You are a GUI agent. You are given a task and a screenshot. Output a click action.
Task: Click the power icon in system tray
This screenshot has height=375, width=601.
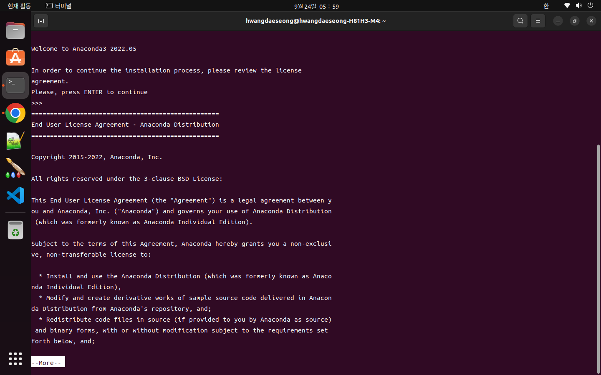(x=590, y=6)
